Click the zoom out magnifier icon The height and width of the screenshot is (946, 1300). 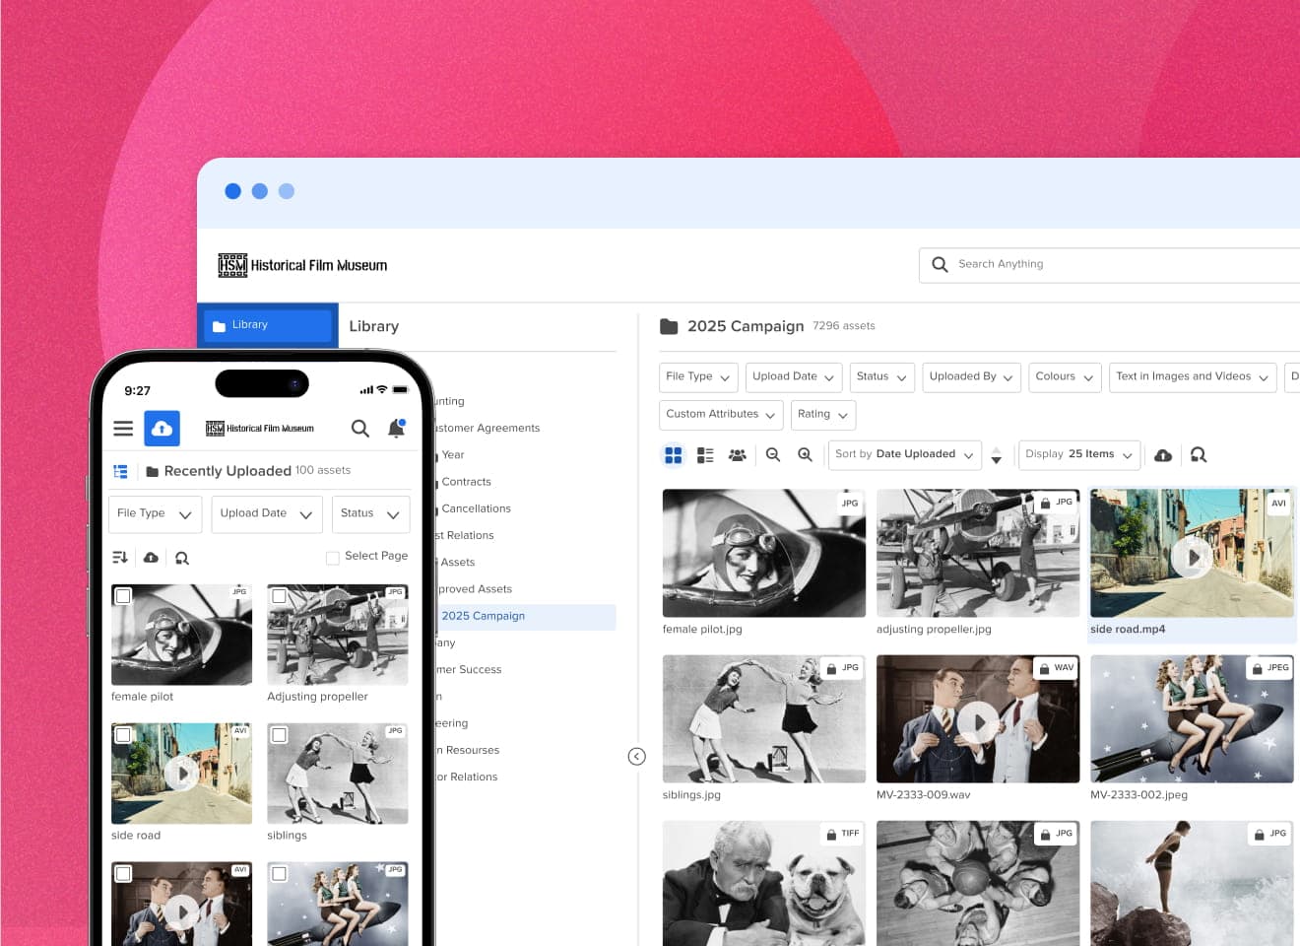[773, 455]
